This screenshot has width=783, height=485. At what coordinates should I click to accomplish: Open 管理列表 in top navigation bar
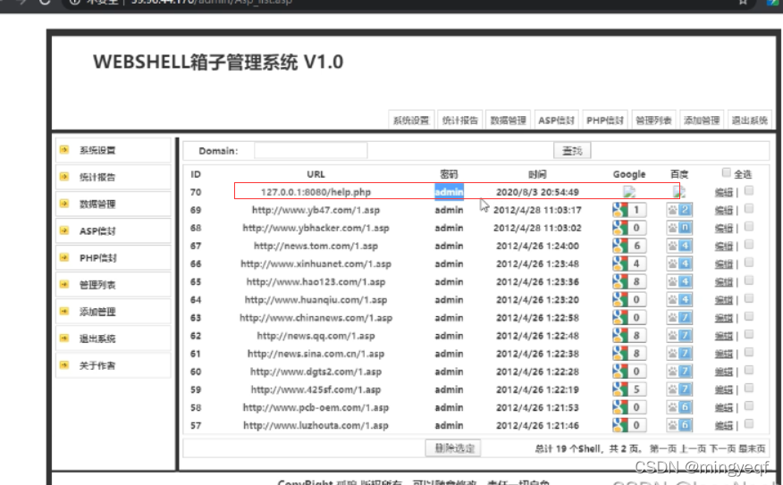pos(653,121)
